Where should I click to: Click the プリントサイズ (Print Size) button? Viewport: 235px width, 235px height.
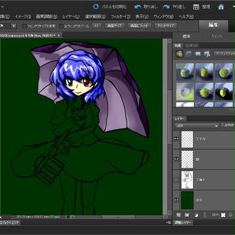166,25
